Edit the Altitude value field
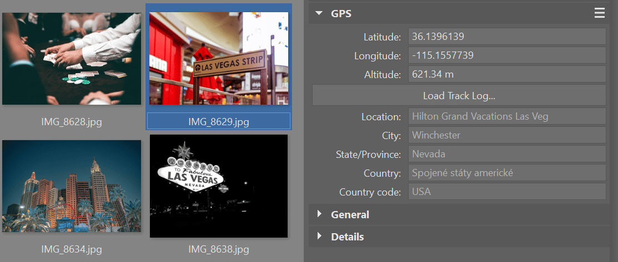The width and height of the screenshot is (618, 262). click(507, 74)
